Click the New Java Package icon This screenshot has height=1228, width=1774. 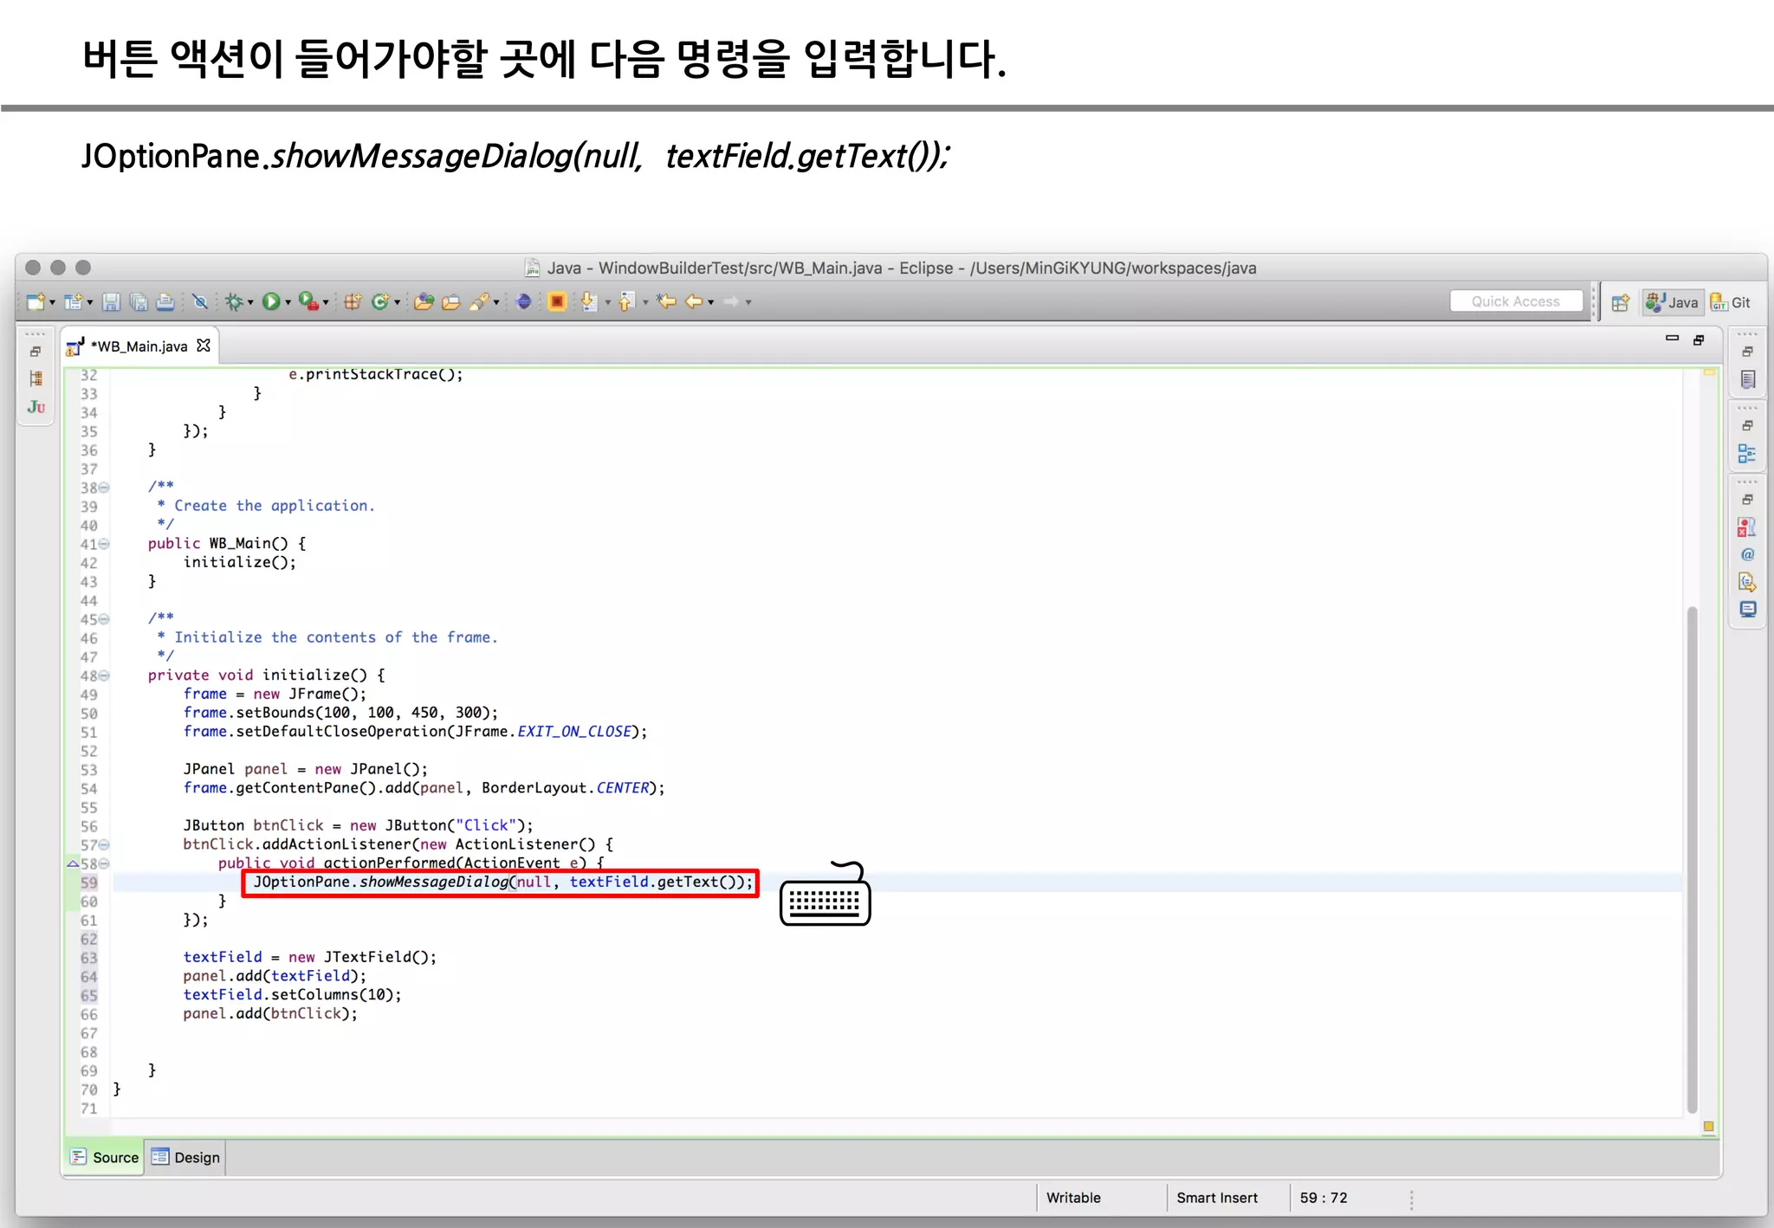click(353, 301)
